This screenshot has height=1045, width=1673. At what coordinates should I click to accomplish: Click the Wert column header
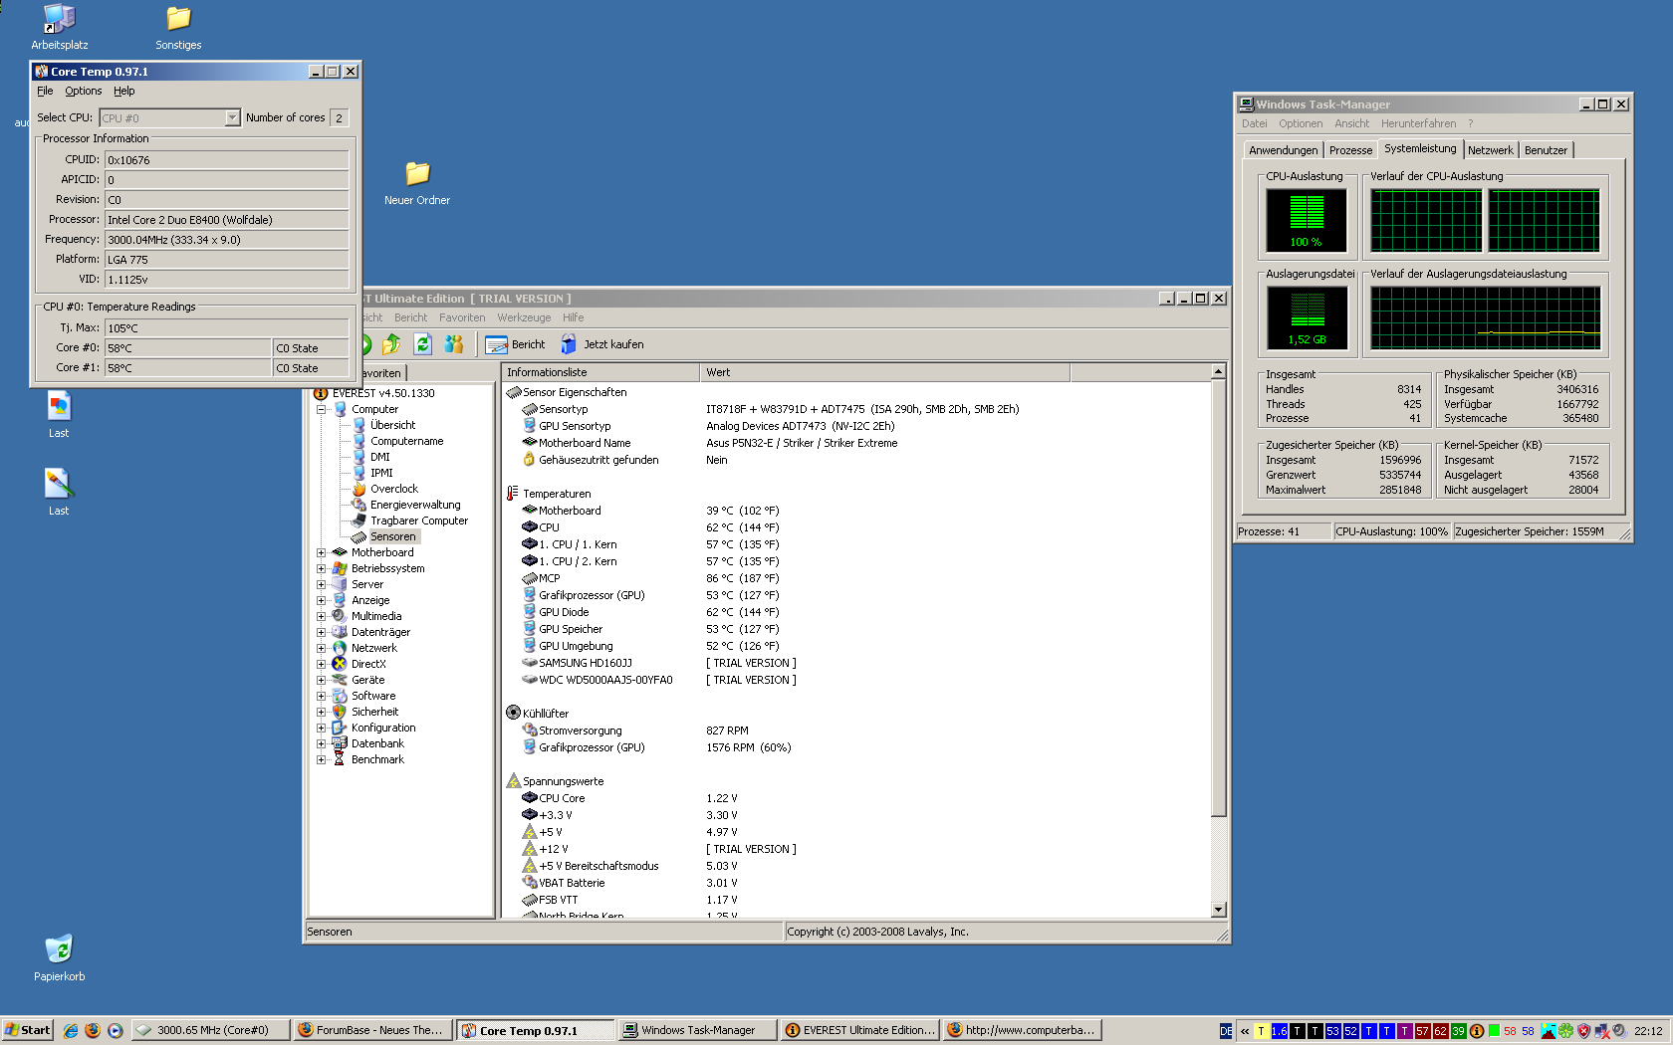click(884, 372)
